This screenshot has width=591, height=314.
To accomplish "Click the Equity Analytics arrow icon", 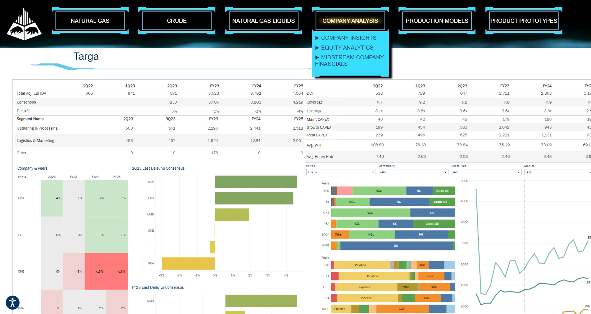I will [x=317, y=48].
